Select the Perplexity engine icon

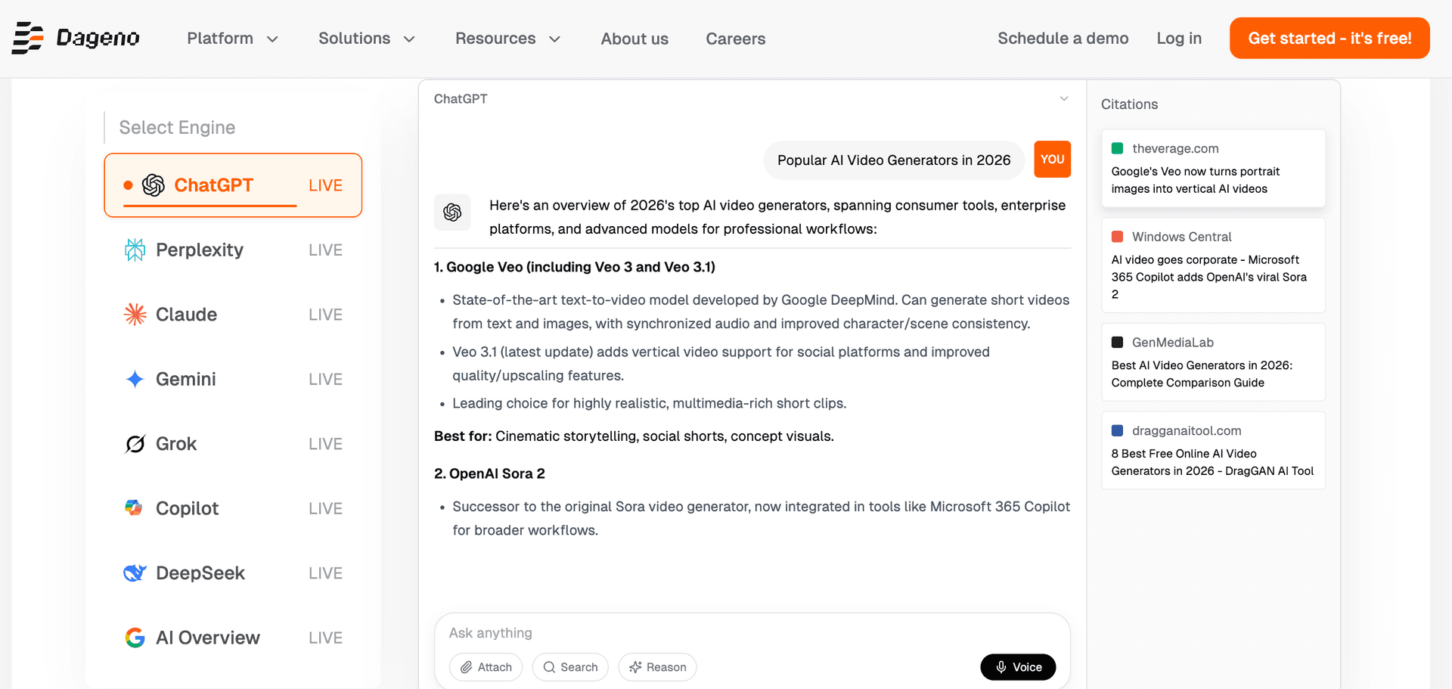135,250
